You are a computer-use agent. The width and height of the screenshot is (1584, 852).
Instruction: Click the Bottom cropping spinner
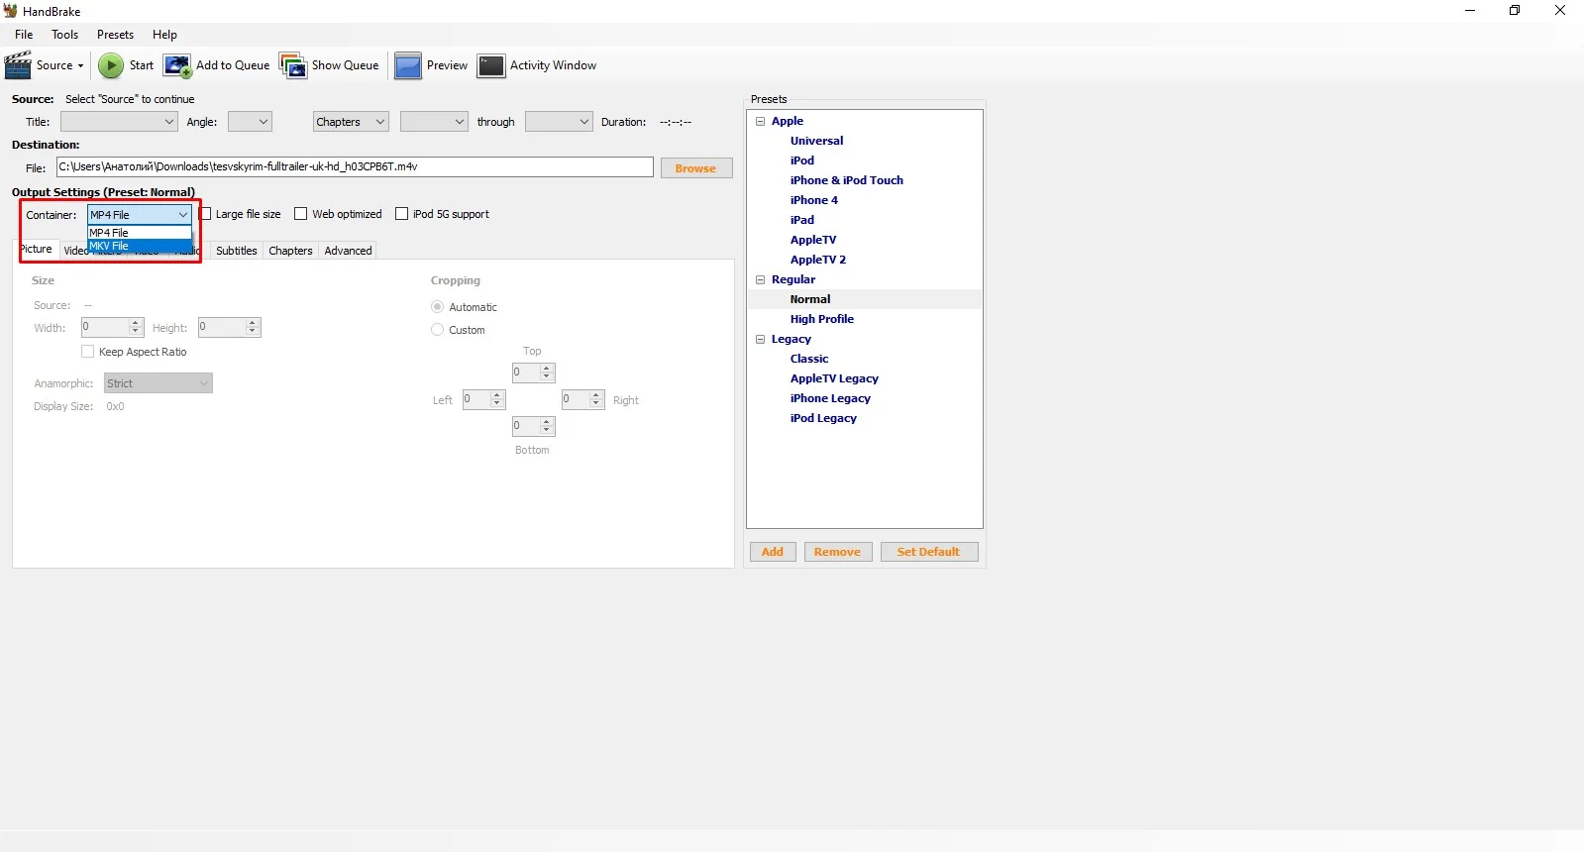[x=533, y=426]
